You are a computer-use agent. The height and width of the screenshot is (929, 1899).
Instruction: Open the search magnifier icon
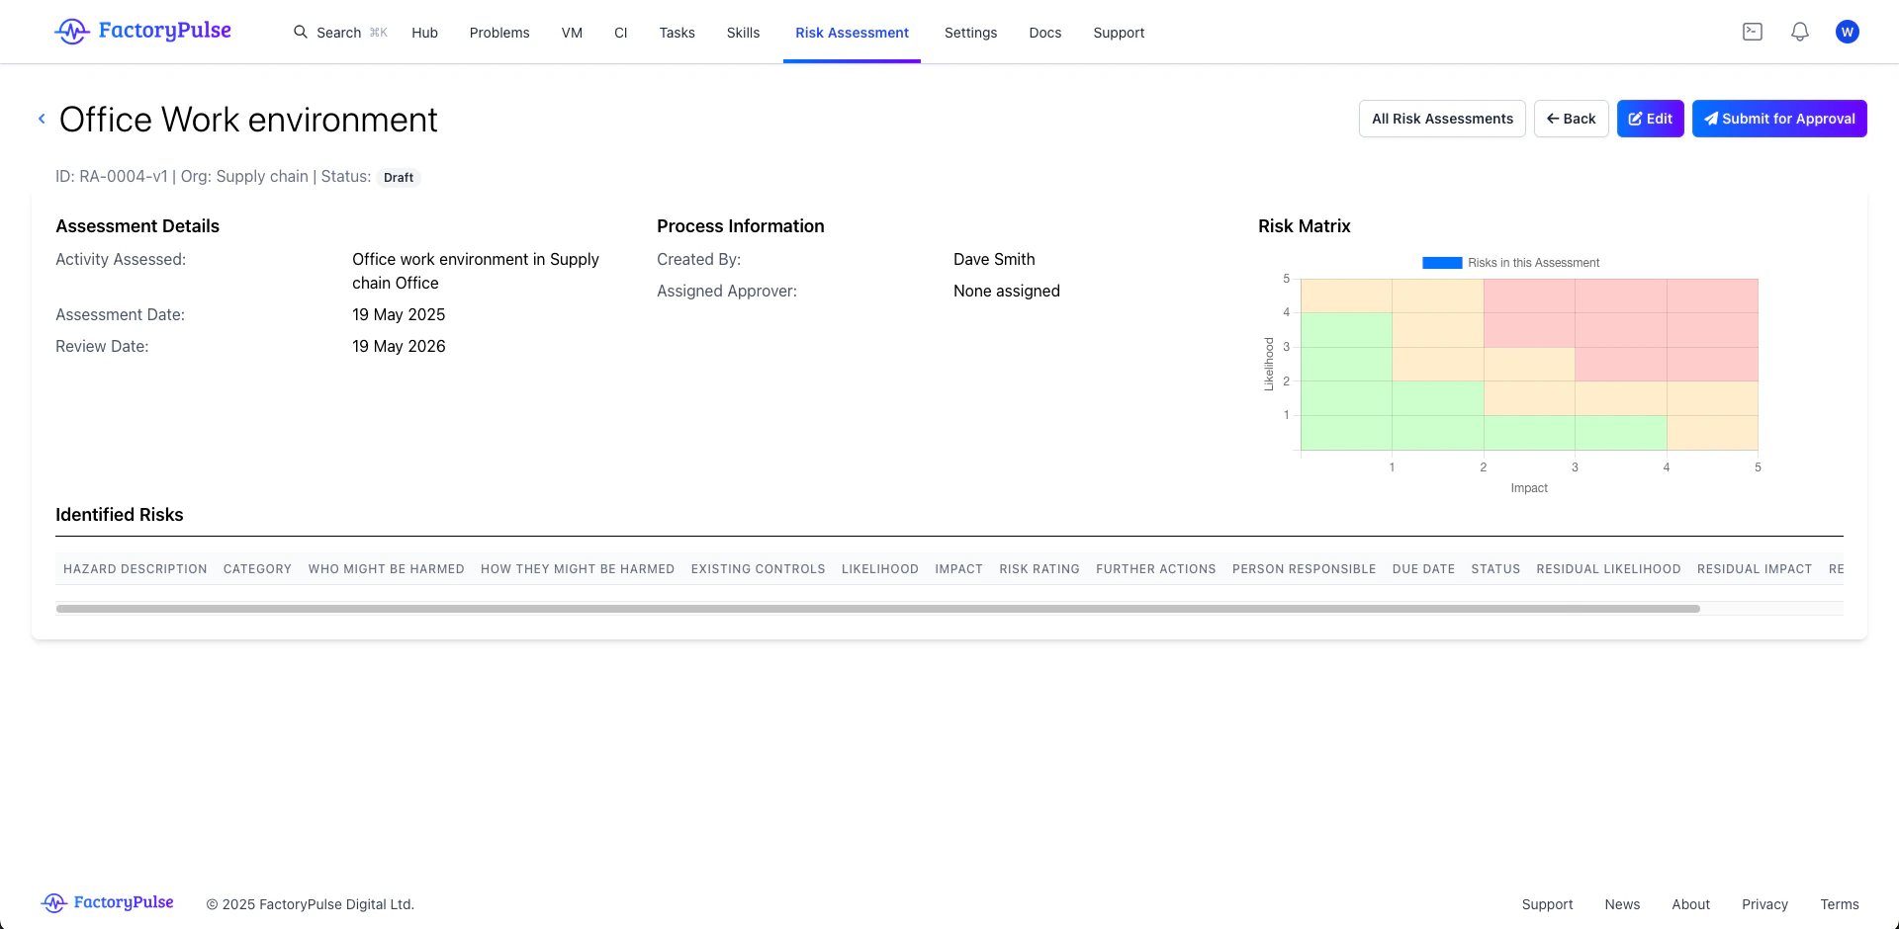(x=301, y=32)
